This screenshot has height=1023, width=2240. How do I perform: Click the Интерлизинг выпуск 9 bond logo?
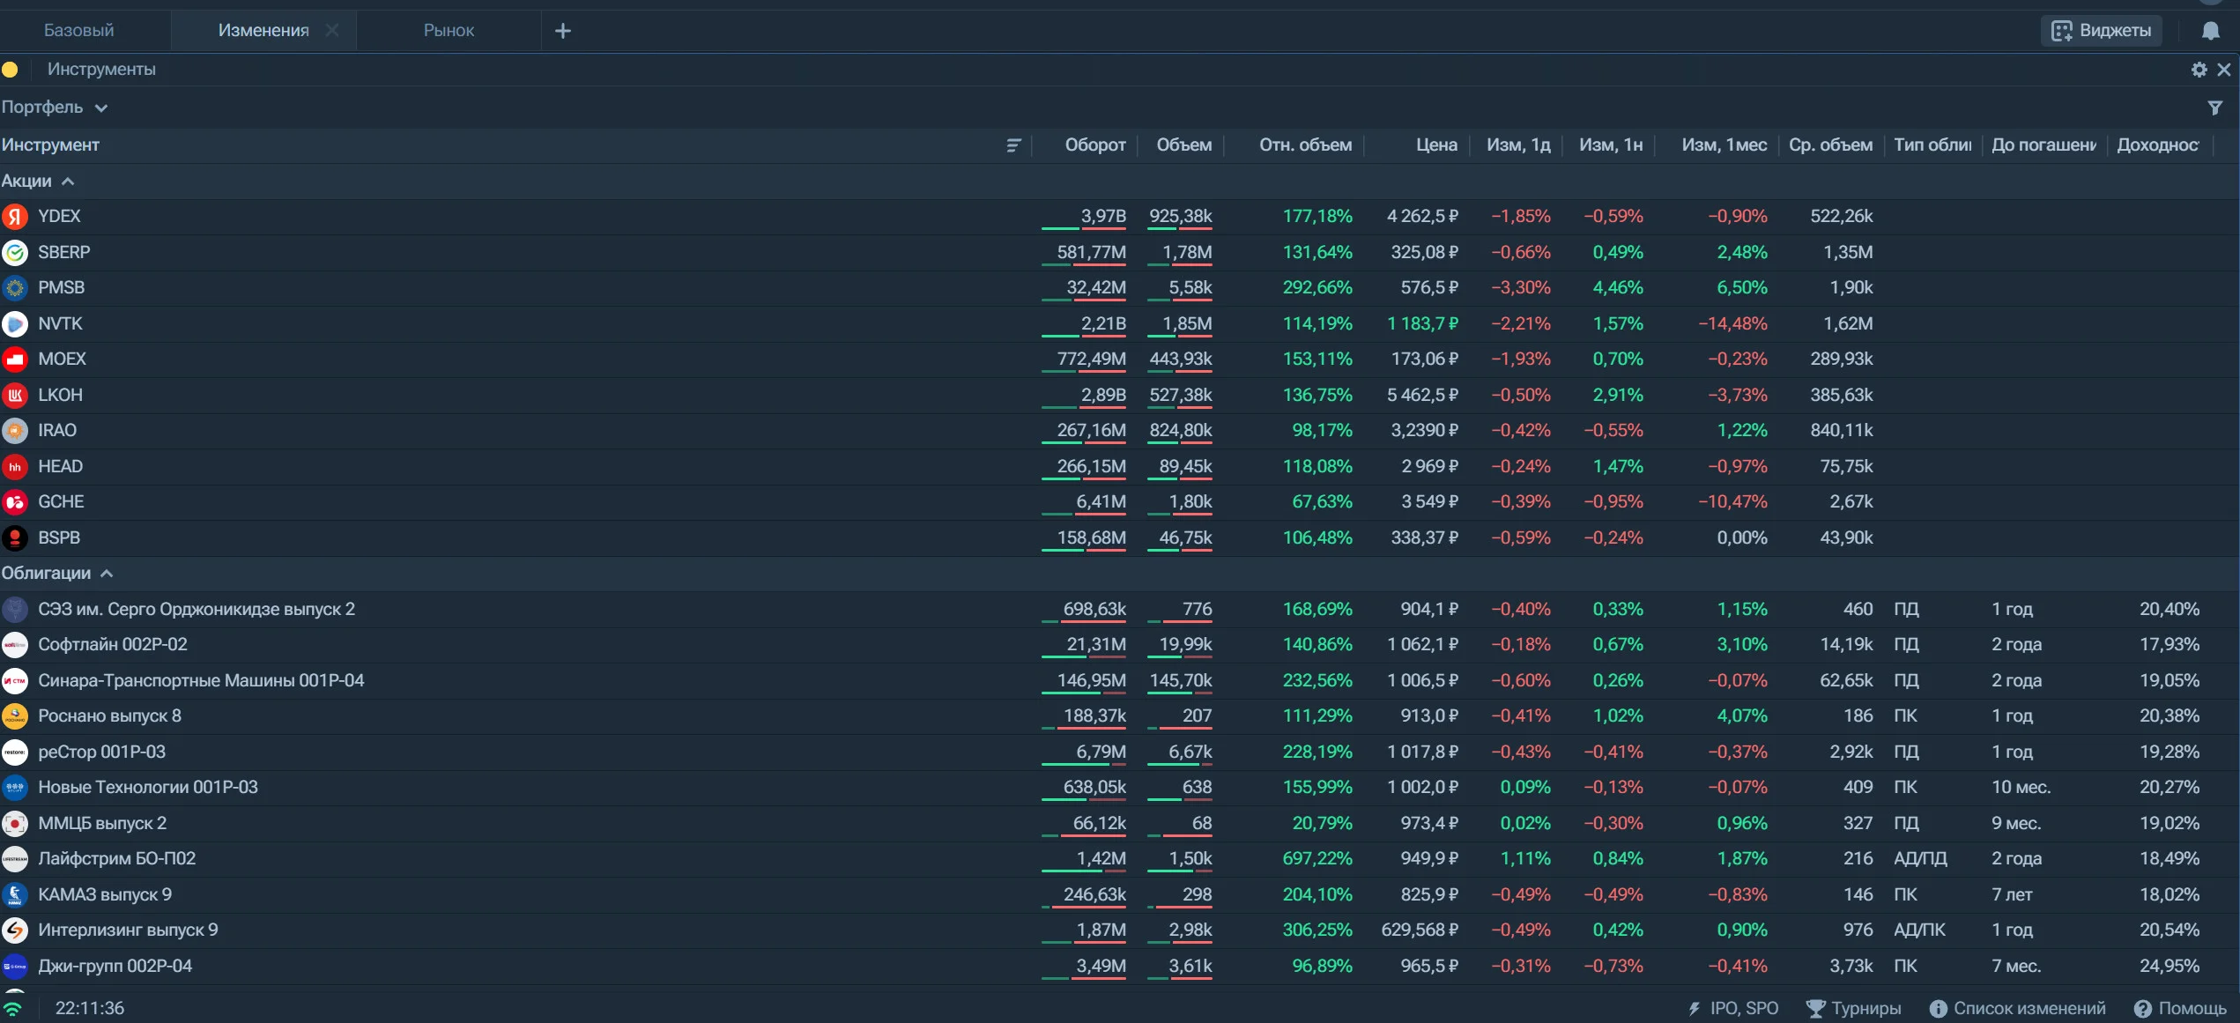tap(15, 930)
